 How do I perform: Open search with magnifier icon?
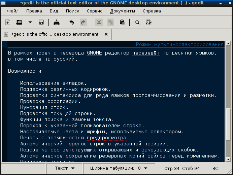[x=137, y=23]
